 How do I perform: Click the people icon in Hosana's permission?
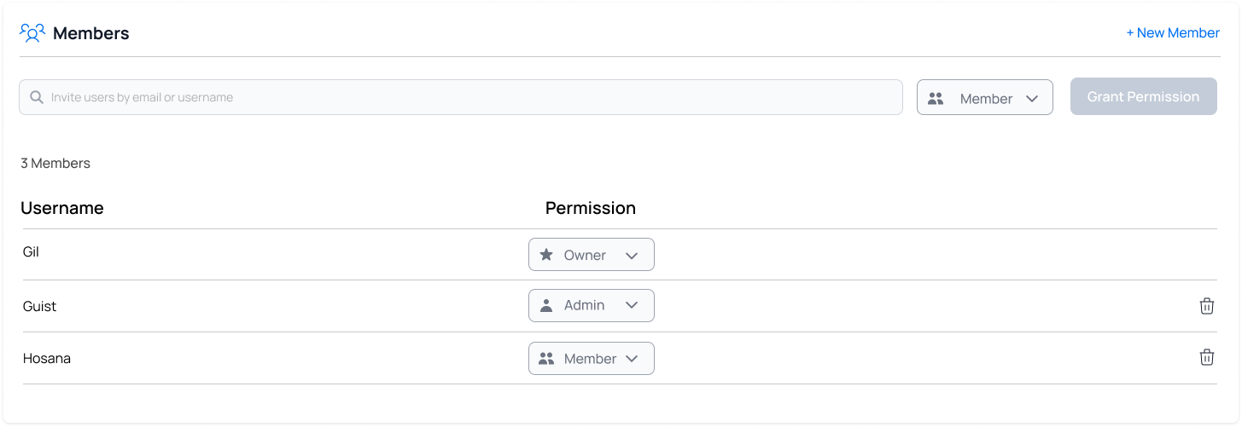coord(546,359)
